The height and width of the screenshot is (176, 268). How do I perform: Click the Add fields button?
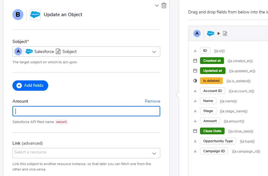point(30,86)
